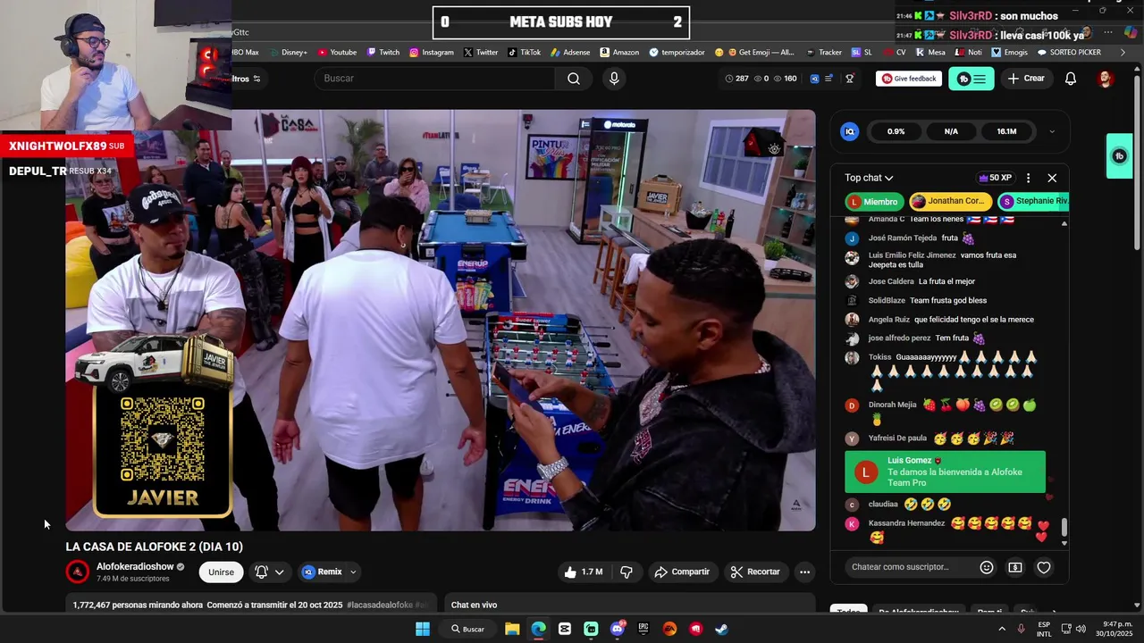Click the Unirse join button
This screenshot has width=1144, height=643.
[x=221, y=572]
